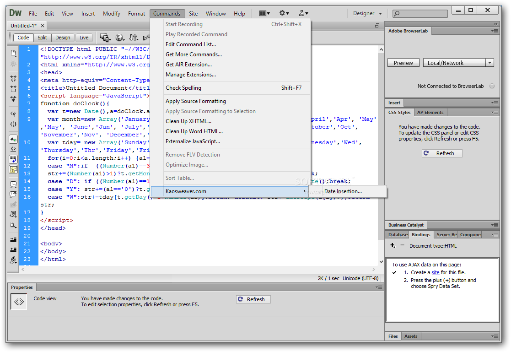Image resolution: width=511 pixels, height=352 pixels.
Task: Toggle Highlight Invalid Code icon
Action: pos(13,149)
